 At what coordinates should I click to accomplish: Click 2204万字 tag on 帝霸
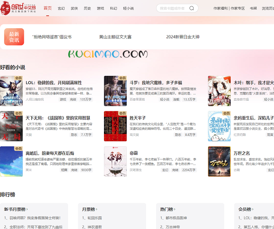[189, 170]
